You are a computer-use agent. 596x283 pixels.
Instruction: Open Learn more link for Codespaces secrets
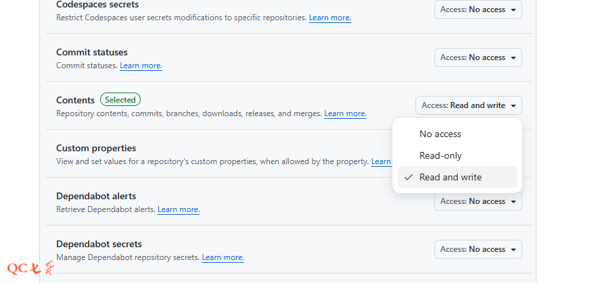[x=330, y=18]
